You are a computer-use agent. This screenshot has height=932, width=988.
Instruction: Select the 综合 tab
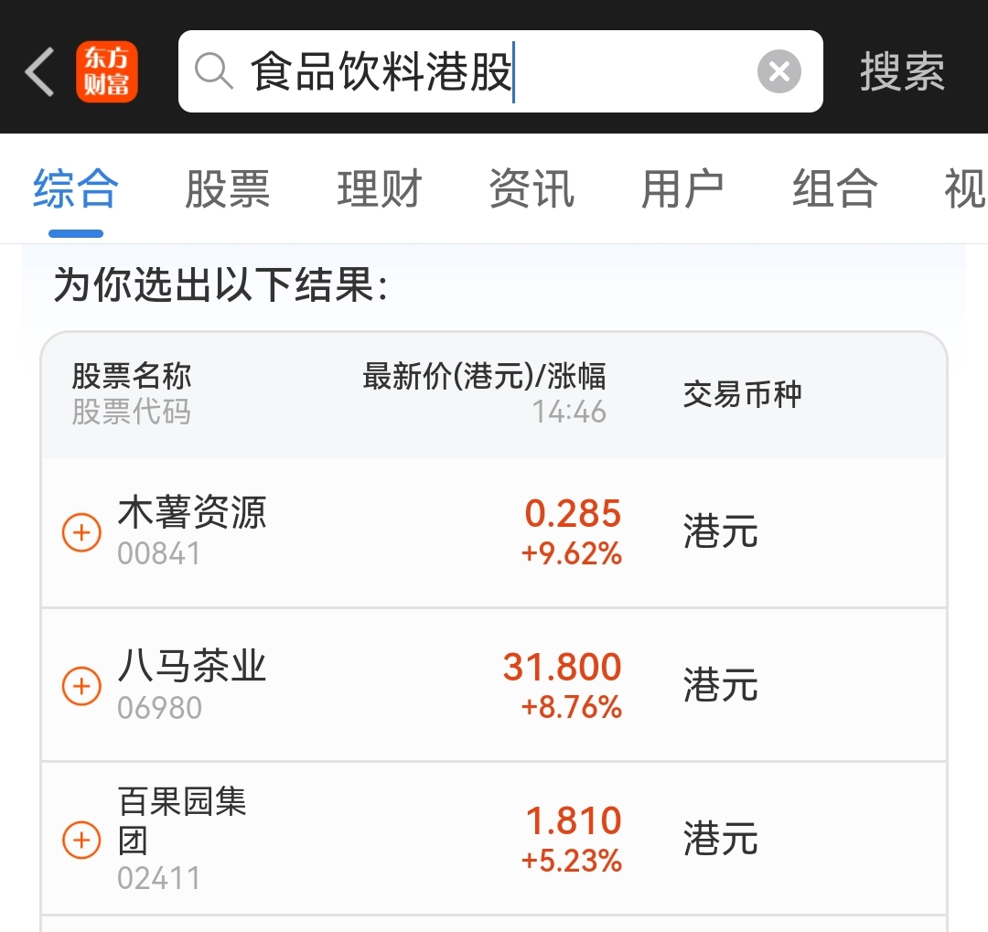click(x=75, y=189)
